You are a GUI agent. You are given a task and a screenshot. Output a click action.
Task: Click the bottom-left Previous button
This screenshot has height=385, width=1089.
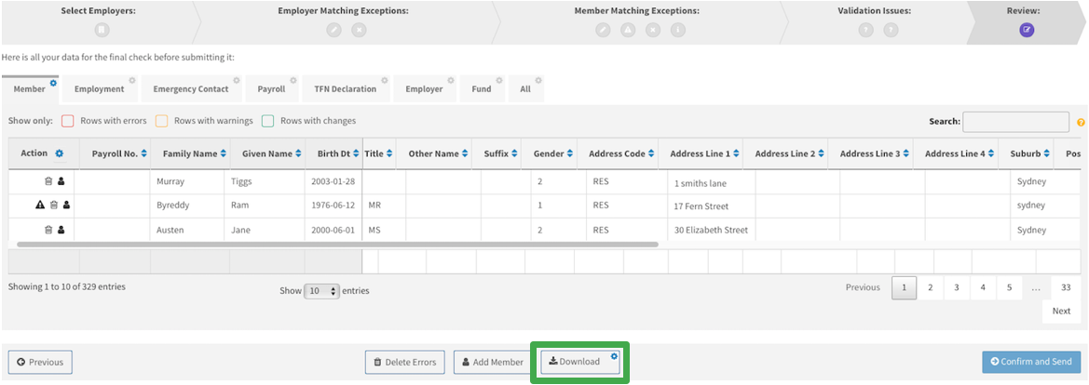[x=40, y=362]
